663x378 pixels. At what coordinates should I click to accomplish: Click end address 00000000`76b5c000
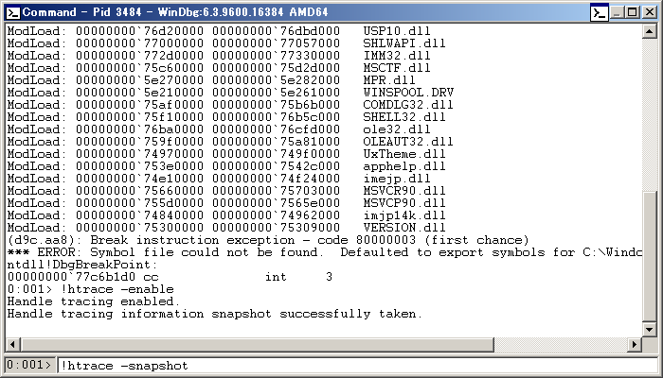click(276, 117)
